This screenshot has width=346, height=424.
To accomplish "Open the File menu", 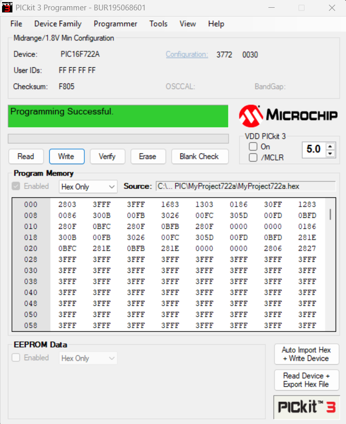I will coord(16,24).
